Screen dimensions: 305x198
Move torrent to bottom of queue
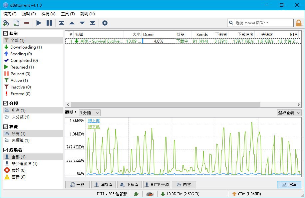93,23
